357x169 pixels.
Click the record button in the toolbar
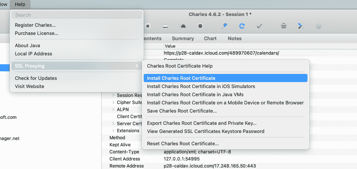(148, 26)
